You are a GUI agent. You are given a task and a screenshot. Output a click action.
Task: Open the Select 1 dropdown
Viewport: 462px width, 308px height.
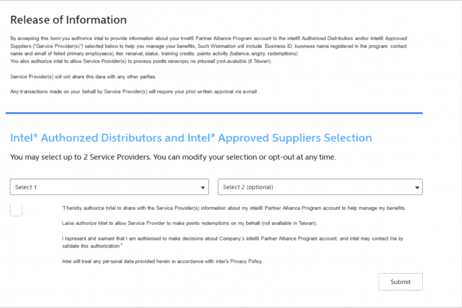click(x=109, y=187)
